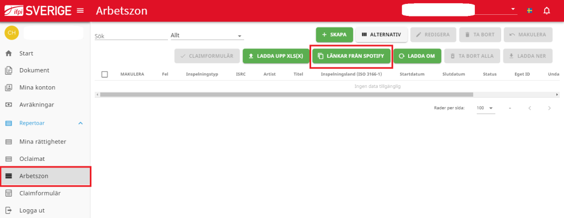
Task: Click the list icon next to Repertoar
Action: pos(9,123)
